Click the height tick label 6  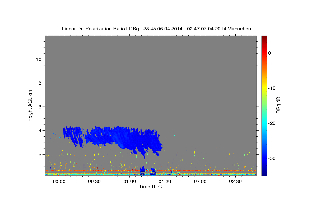[x=40, y=107]
